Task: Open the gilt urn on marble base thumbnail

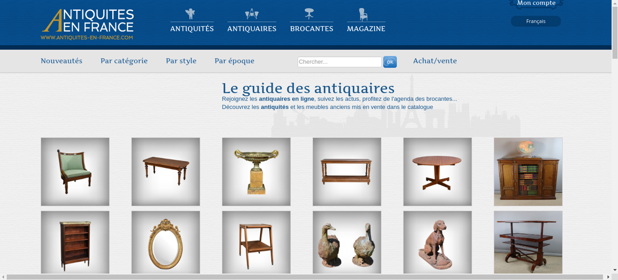Action: (256, 172)
